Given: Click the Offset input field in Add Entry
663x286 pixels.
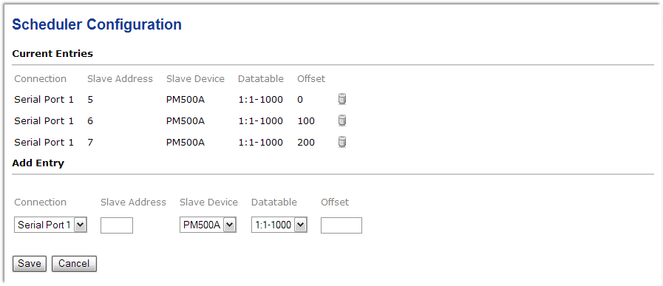Looking at the screenshot, I should (341, 225).
